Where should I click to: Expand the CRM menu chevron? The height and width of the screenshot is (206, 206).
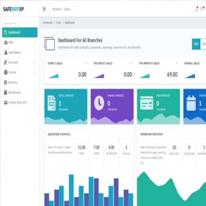coord(35,43)
